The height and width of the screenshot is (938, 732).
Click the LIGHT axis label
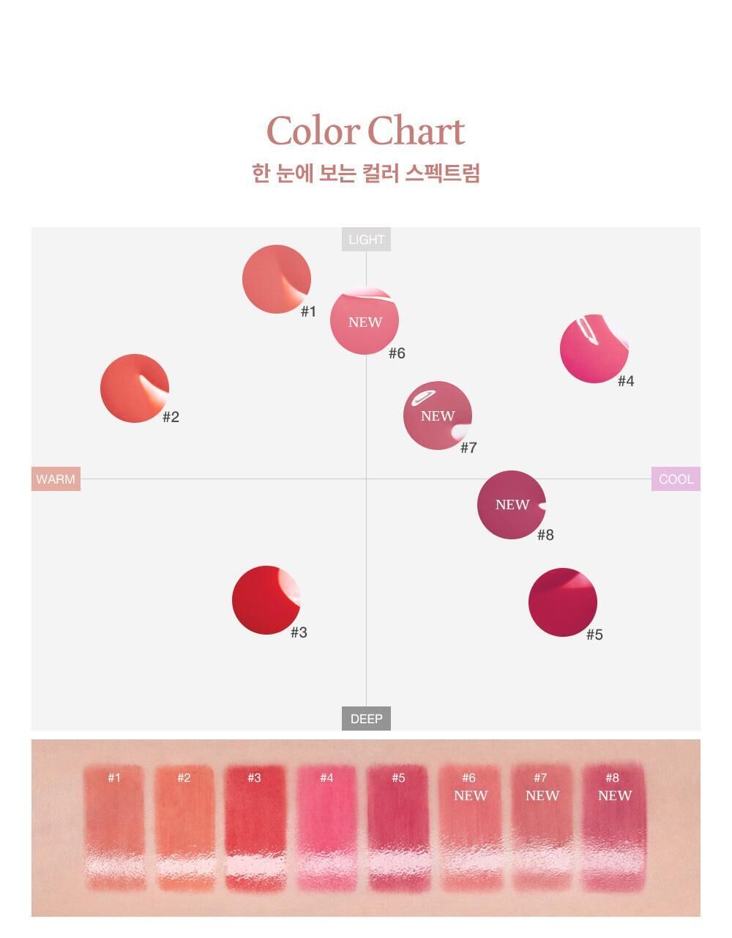click(366, 240)
